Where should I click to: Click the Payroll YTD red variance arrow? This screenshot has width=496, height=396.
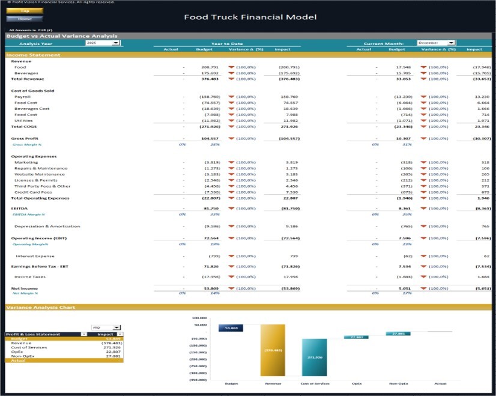click(x=231, y=97)
